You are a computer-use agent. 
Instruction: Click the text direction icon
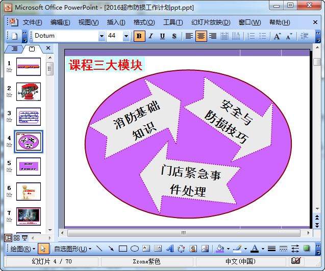[x=236, y=36]
